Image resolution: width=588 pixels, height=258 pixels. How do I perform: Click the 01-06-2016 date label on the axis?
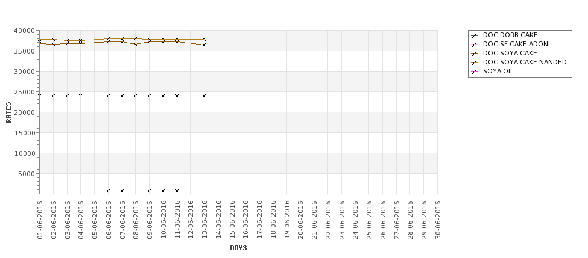40,220
